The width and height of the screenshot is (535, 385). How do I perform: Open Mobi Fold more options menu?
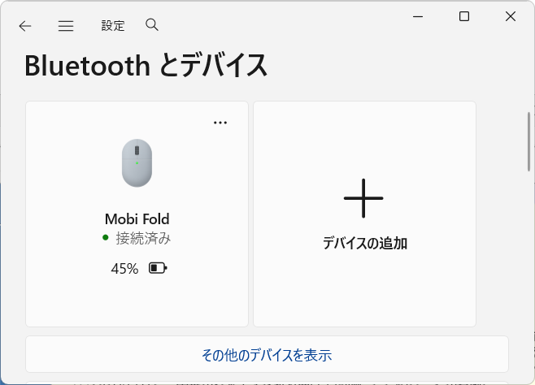(220, 123)
